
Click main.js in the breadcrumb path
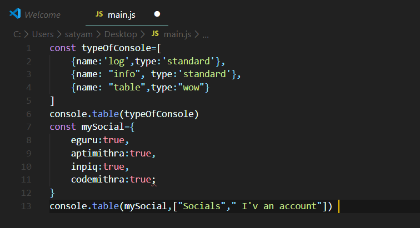[177, 34]
